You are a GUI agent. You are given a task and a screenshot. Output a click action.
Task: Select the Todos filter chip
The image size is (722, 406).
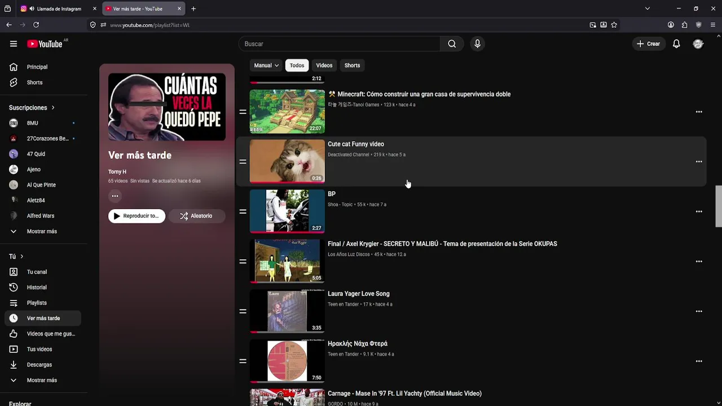tap(297, 65)
